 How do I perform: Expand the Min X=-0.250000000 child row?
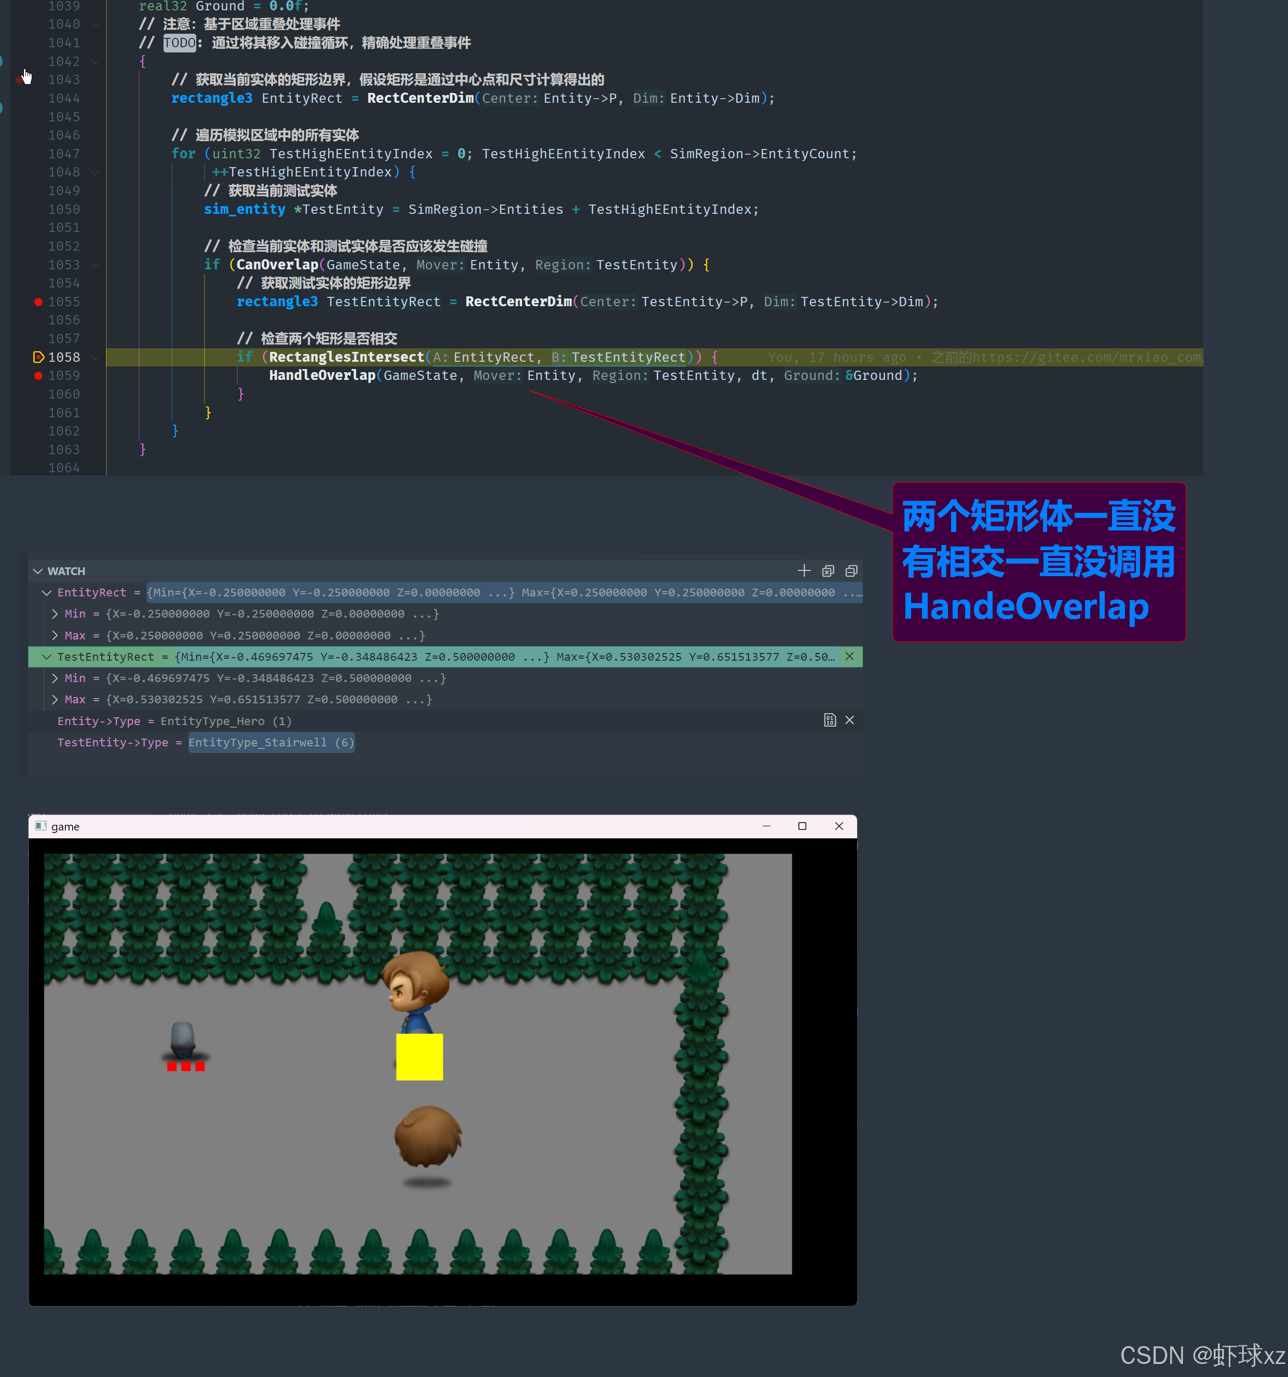55,613
